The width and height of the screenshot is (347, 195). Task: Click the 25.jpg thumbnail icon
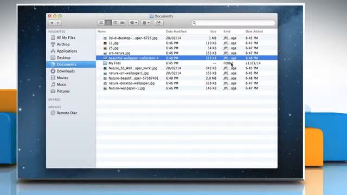(105, 48)
